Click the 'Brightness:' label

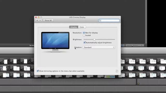click(x=77, y=40)
